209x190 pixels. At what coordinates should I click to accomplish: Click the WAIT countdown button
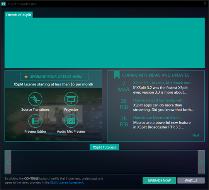pyautogui.click(x=191, y=181)
